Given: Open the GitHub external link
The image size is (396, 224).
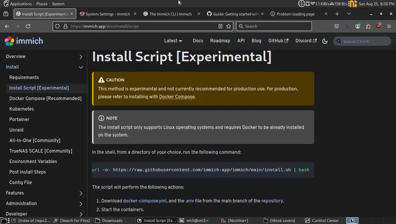Looking at the screenshot, I should coord(278,41).
